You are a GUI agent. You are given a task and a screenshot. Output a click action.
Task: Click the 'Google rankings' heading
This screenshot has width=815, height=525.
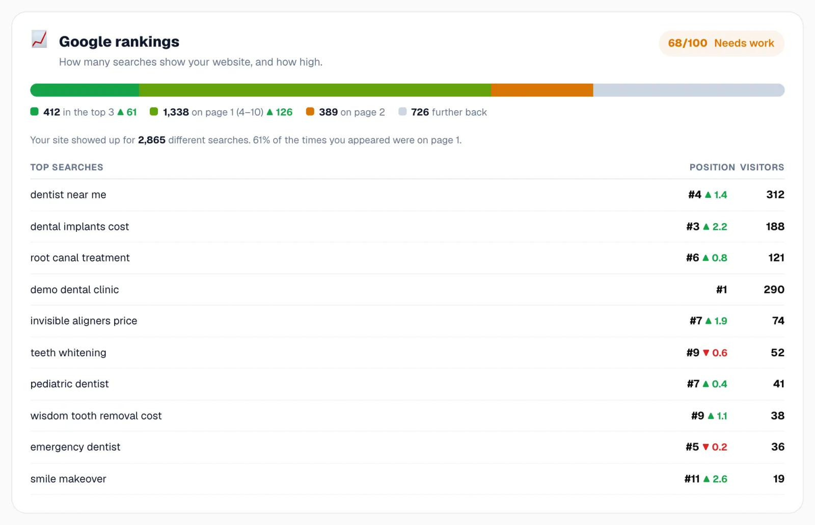119,42
